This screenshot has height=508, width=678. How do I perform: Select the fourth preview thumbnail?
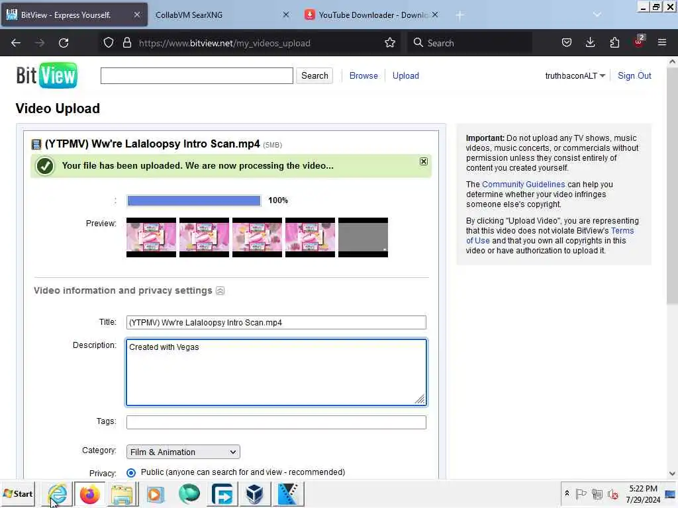[310, 237]
